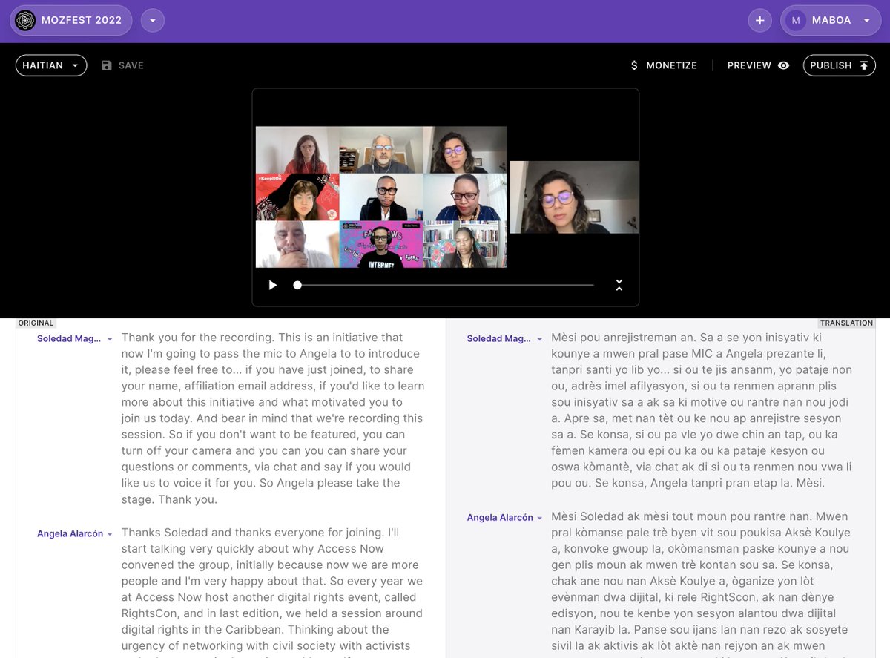Click original paragraph starting 'Thank you for the recording'
Viewport: 890px width, 658px height.
(272, 418)
